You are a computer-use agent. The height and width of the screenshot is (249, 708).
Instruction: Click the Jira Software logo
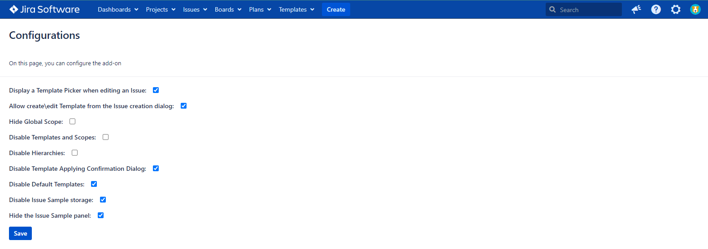tap(44, 9)
